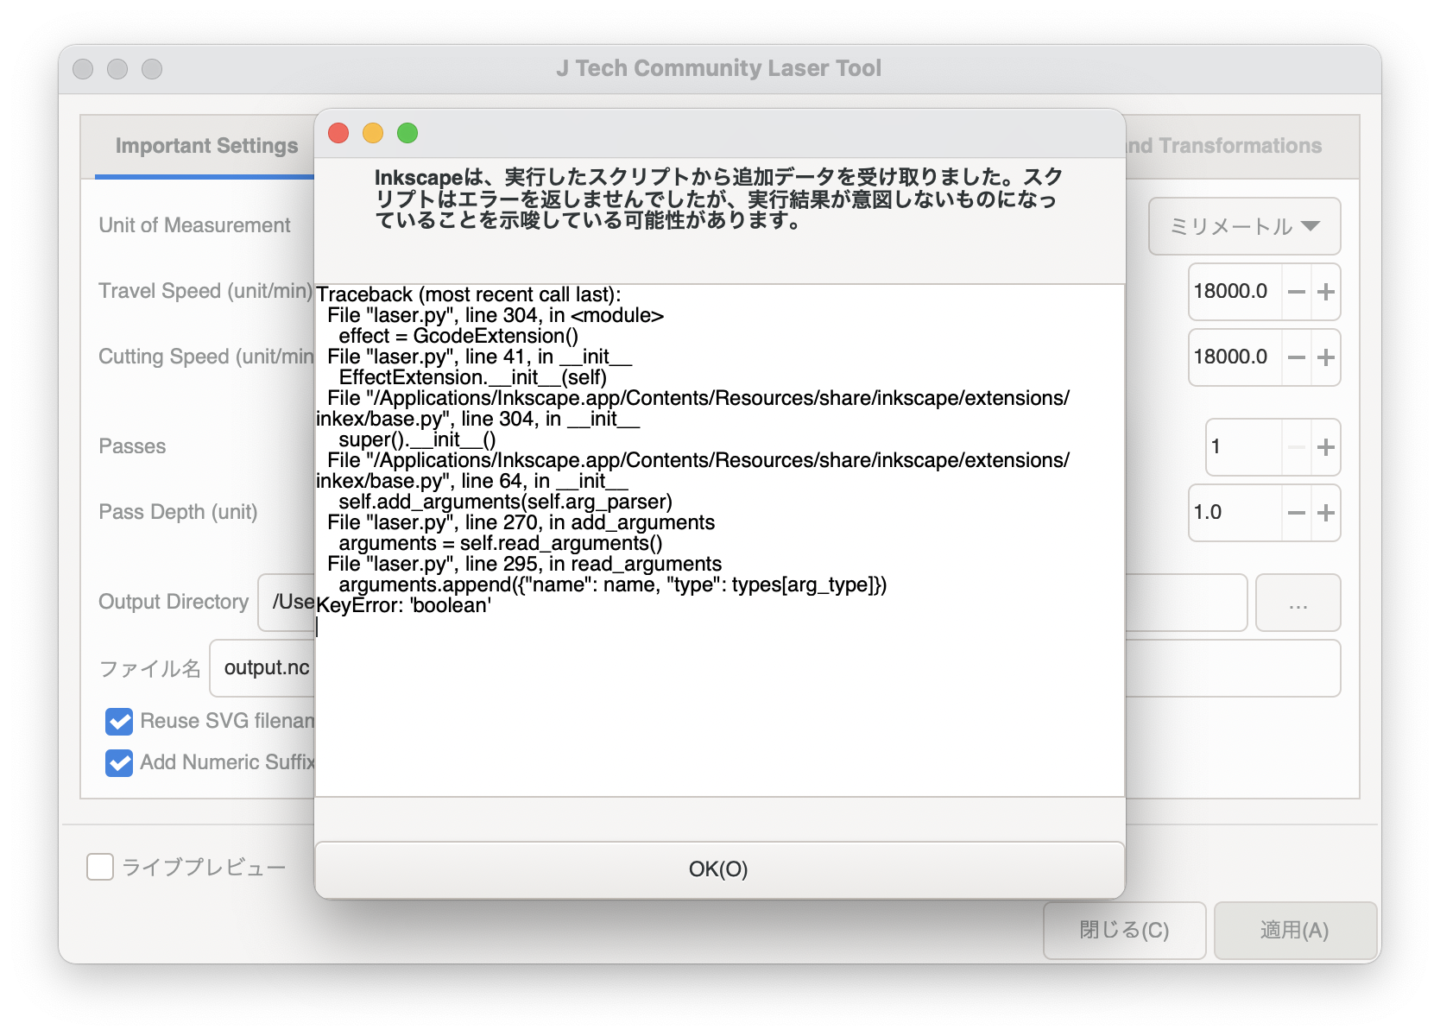Disable Add Numeric Suffix
The image size is (1440, 1036).
pos(119,763)
